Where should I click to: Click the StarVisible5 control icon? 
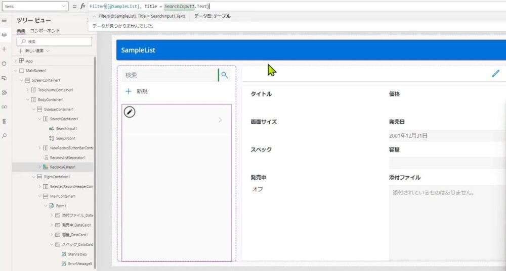click(x=64, y=254)
